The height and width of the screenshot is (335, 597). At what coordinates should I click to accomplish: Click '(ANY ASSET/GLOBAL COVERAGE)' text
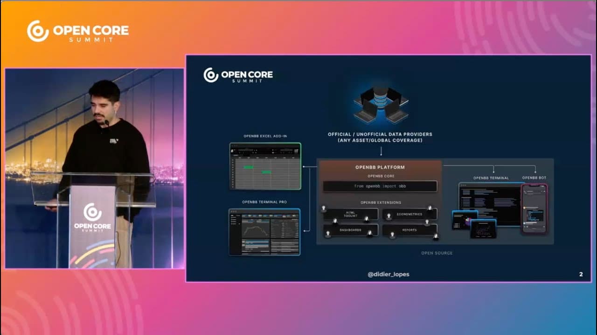[380, 140]
